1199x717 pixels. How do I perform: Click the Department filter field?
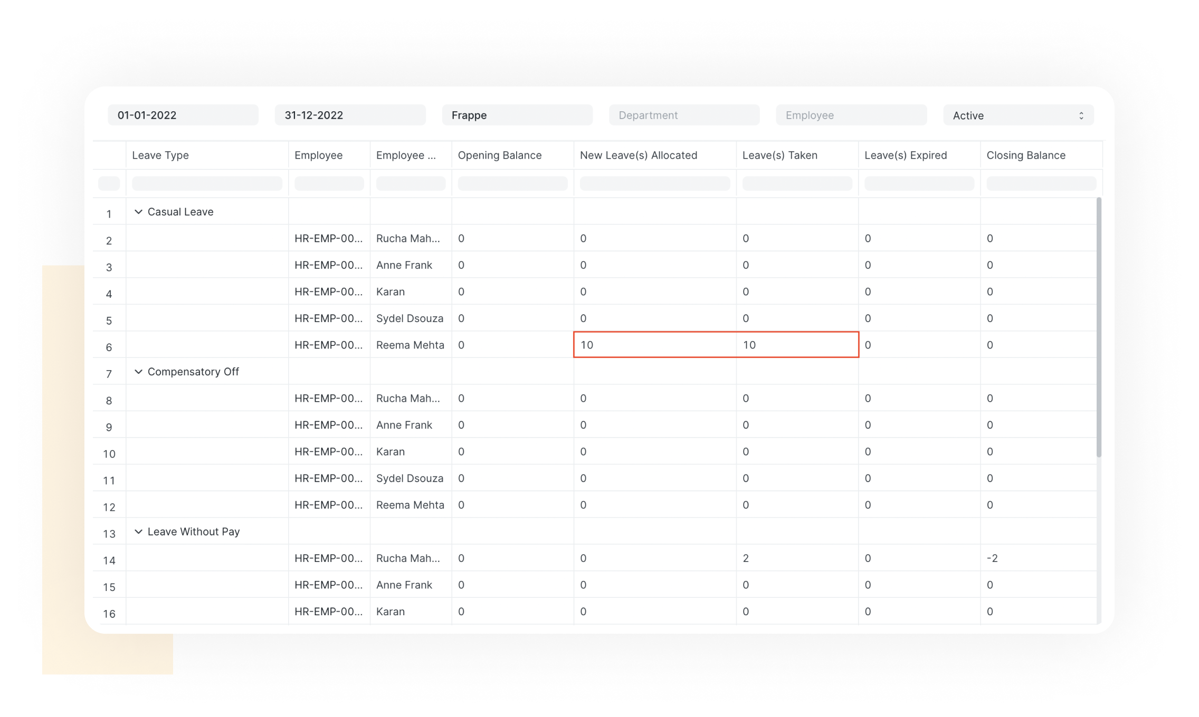click(684, 115)
